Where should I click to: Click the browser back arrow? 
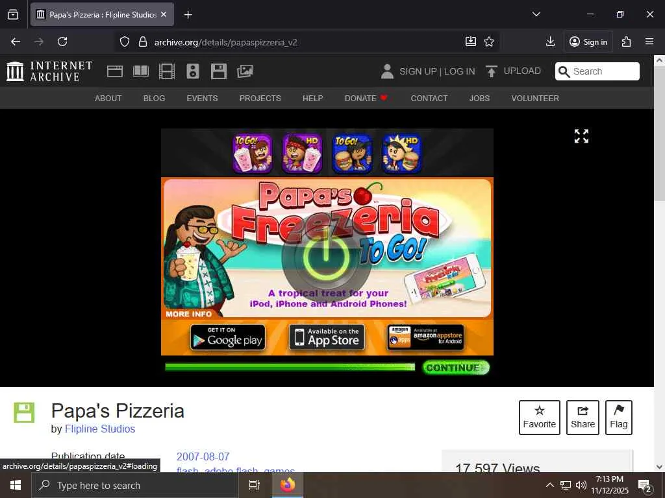point(16,41)
